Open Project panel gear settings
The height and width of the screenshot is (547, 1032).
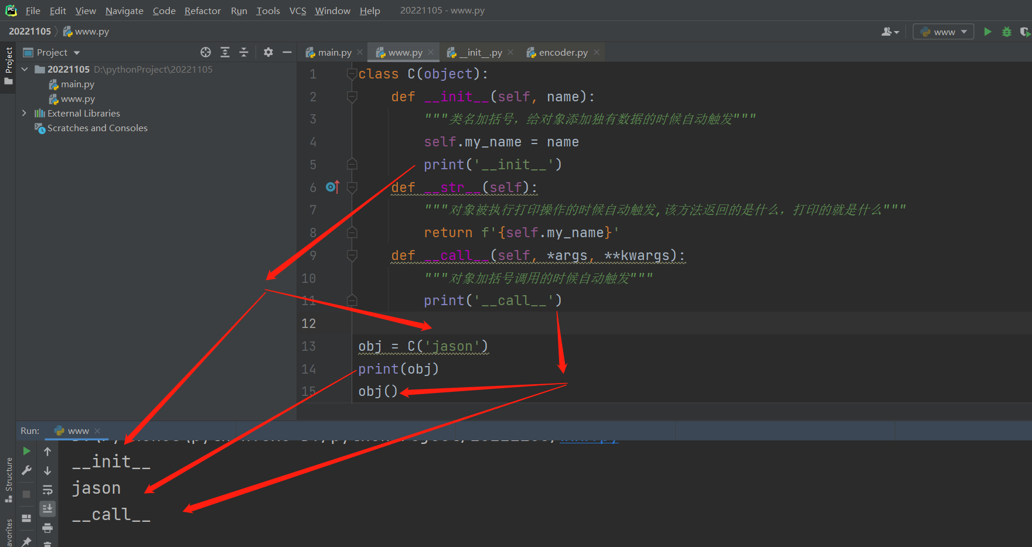click(x=268, y=52)
